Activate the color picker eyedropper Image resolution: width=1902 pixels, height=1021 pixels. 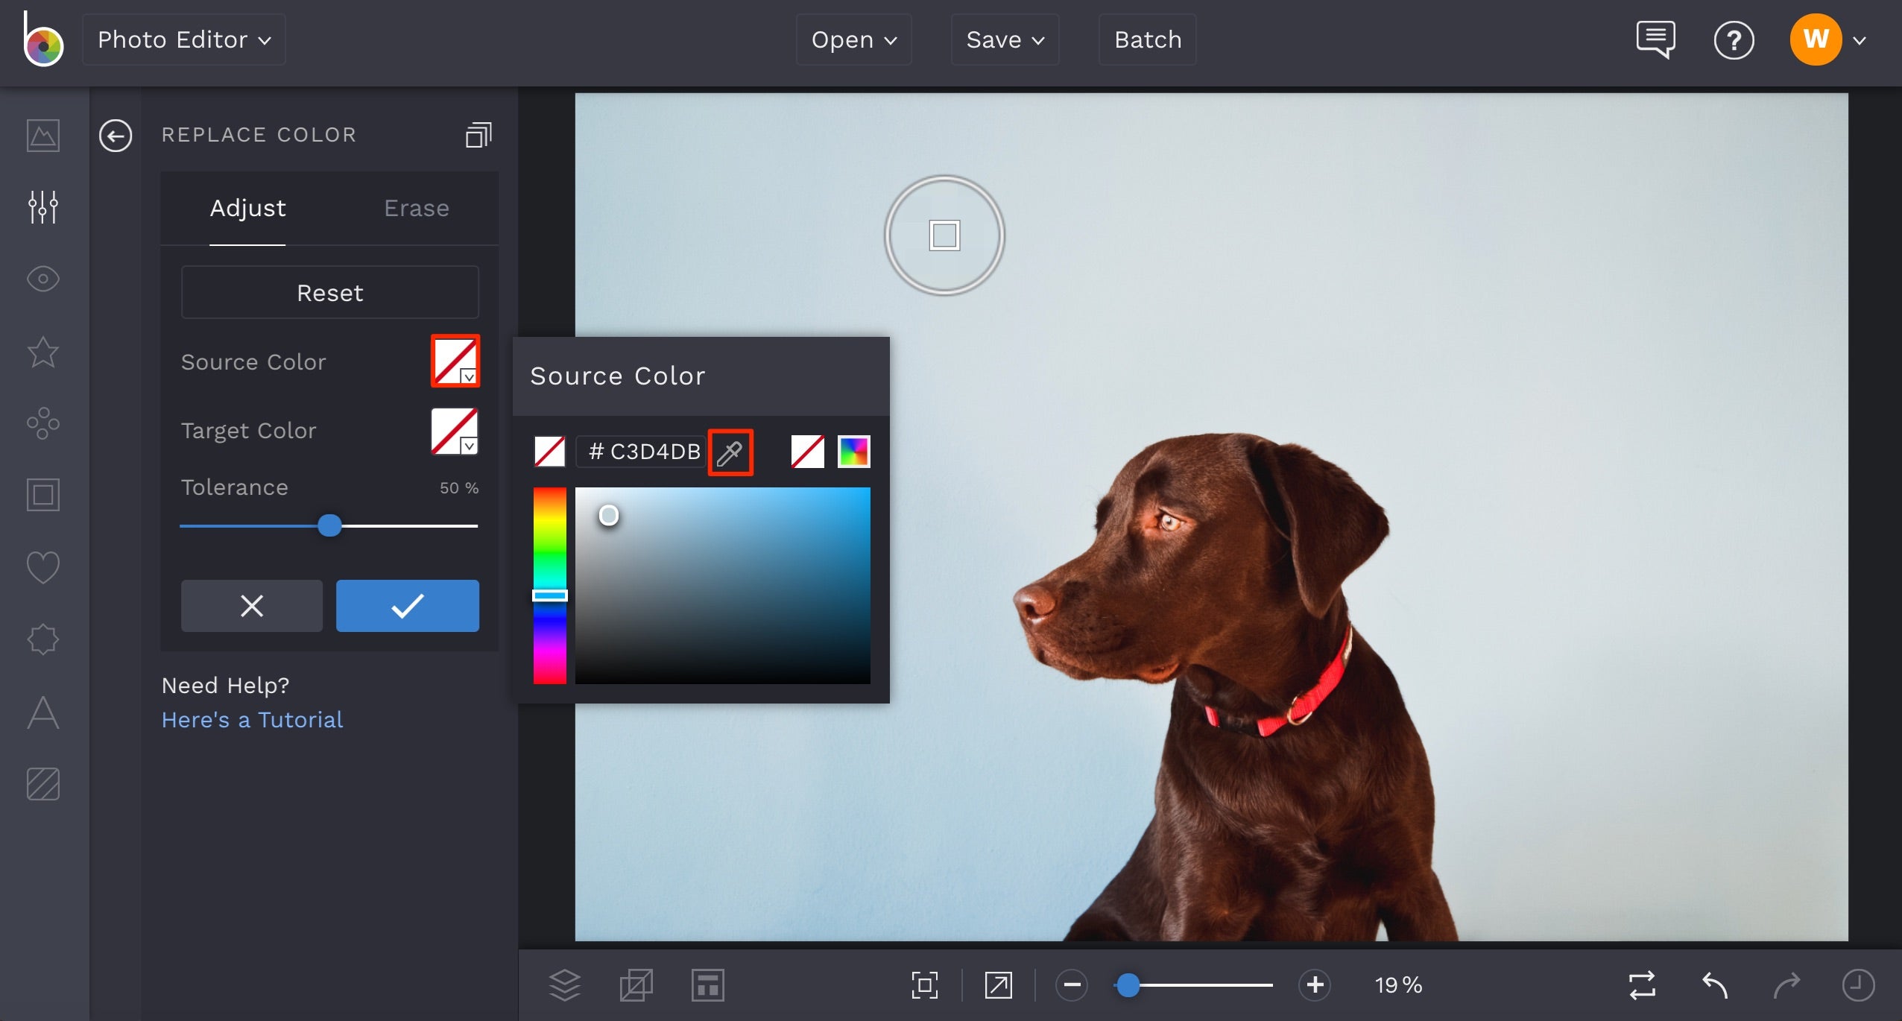[x=730, y=452]
